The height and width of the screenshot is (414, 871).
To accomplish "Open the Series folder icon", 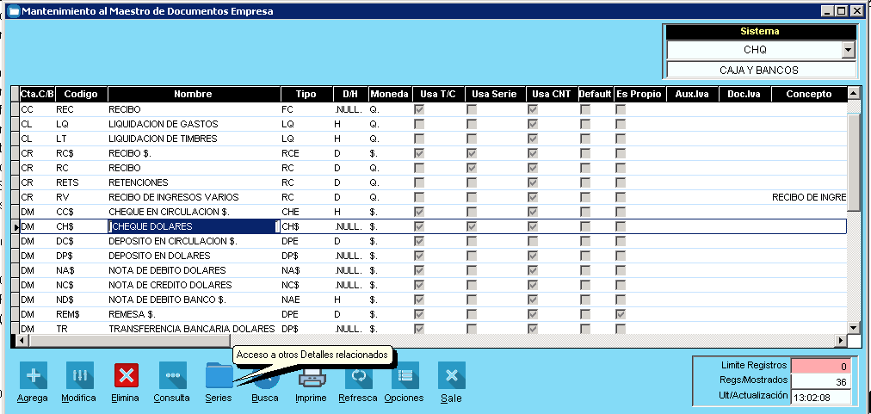I will coord(219,376).
